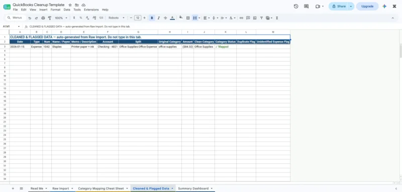The image size is (402, 192).
Task: Open the View menu
Action: pyautogui.click(x=33, y=10)
